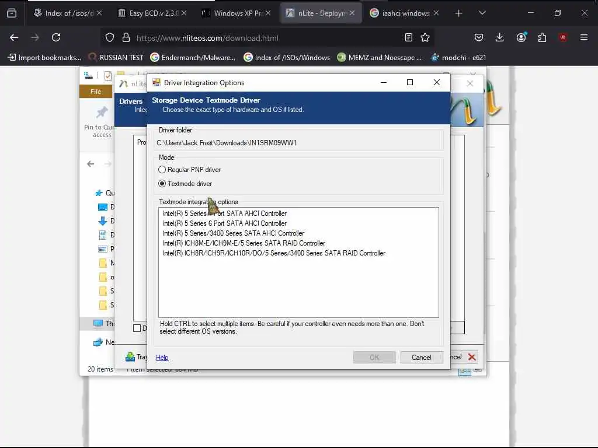Reload the current page
Screen dimensions: 598x448
56,37
